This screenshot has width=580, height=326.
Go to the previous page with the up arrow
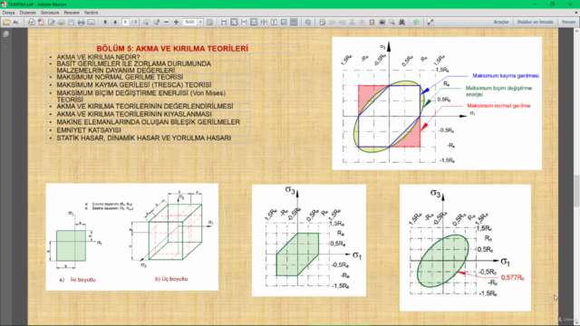coord(105,22)
